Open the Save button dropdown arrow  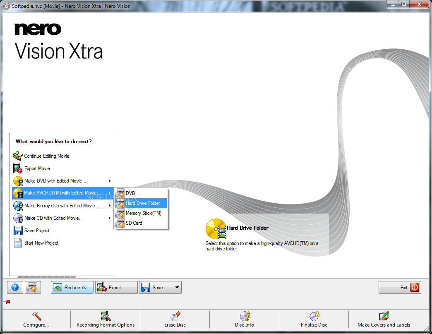pos(177,287)
